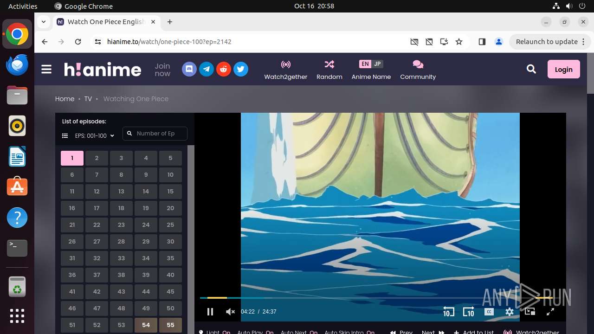Screen dimensions: 594x334
Task: Bookmark this page with star icon
Action: 459,42
